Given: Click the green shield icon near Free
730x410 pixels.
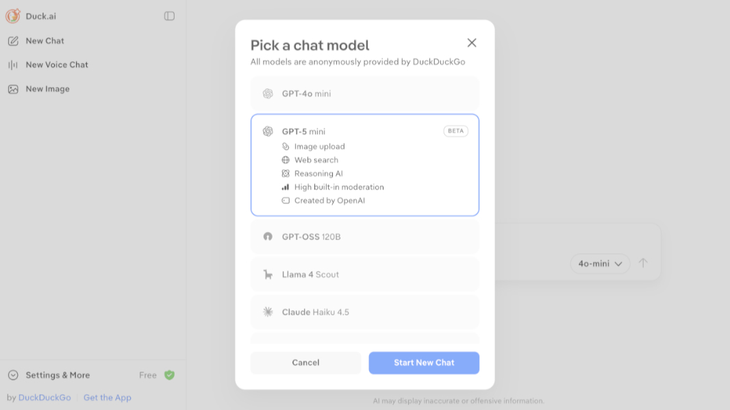Looking at the screenshot, I should [x=169, y=374].
